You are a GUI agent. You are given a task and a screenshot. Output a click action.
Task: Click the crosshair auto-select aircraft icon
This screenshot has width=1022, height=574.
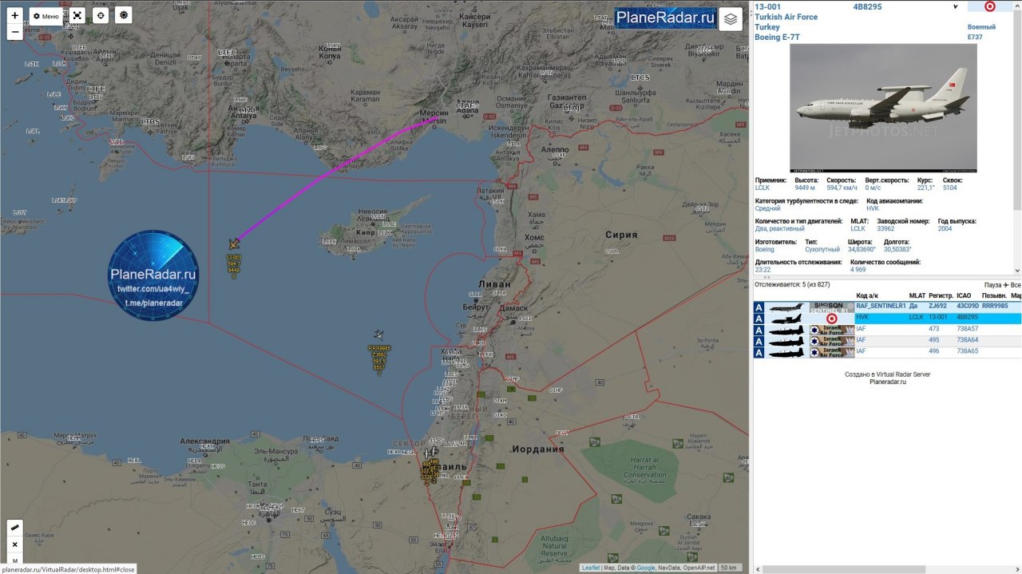click(101, 15)
